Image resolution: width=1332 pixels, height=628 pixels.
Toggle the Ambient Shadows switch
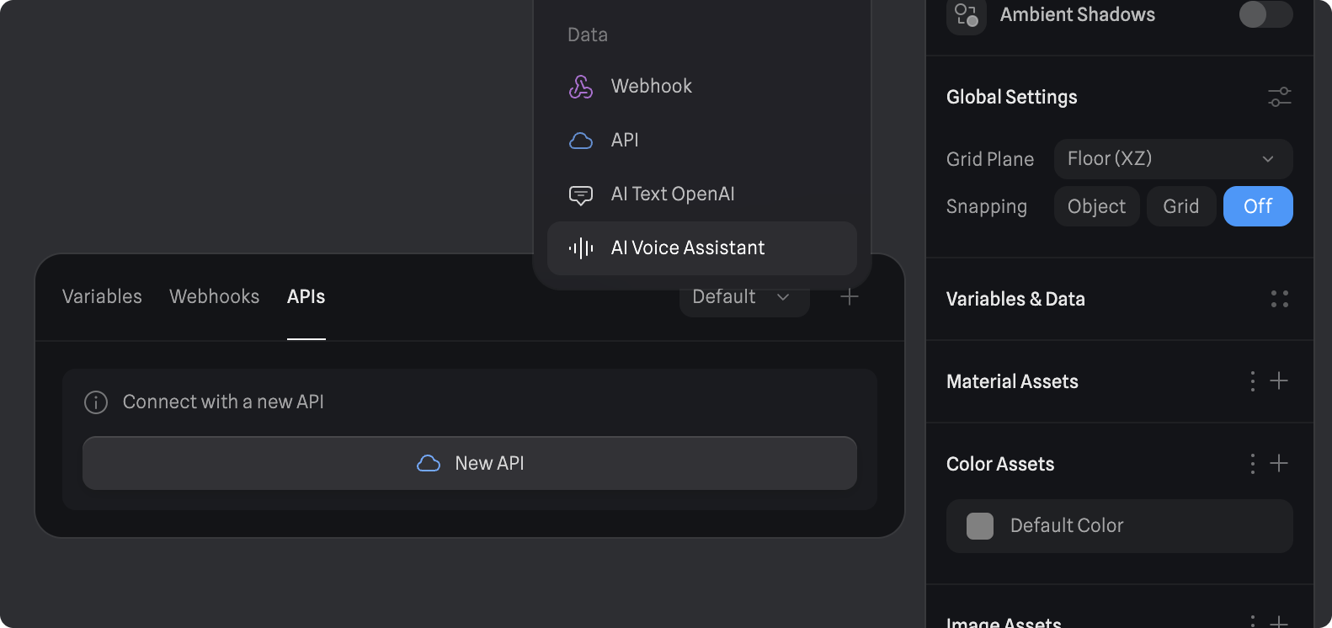point(1265,14)
